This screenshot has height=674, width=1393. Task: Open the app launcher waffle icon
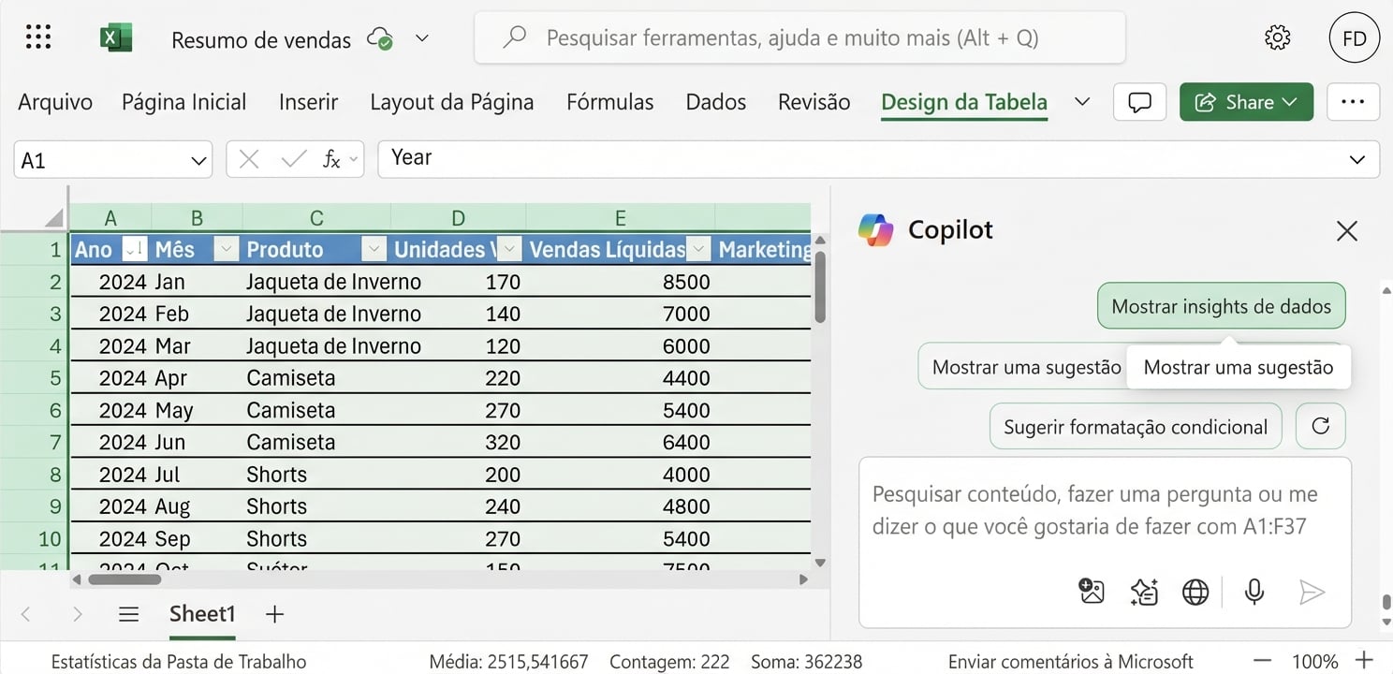point(37,36)
